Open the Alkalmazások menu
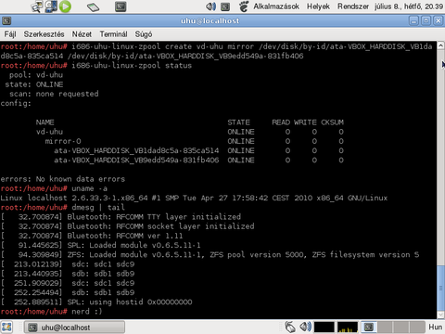Screen dimensions: 445x334 [x=276, y=6]
